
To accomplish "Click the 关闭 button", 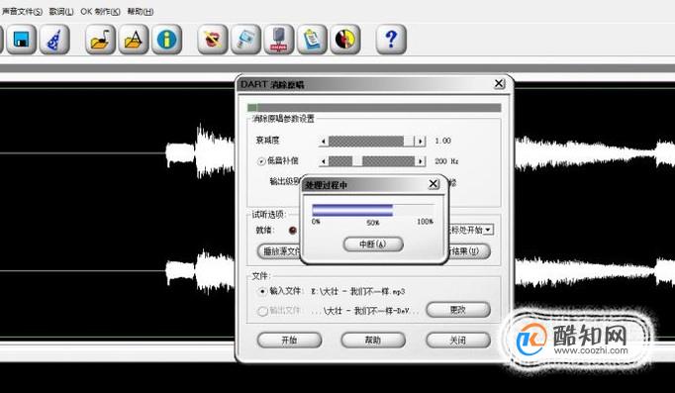I will [x=457, y=341].
